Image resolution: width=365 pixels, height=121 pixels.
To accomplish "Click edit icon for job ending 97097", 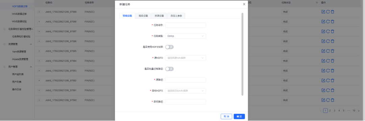I will (323, 31).
